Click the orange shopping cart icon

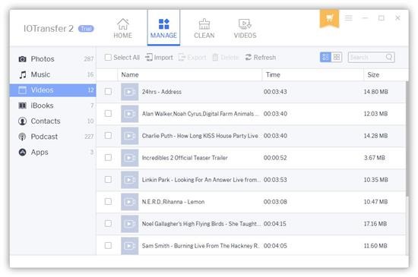[x=330, y=18]
